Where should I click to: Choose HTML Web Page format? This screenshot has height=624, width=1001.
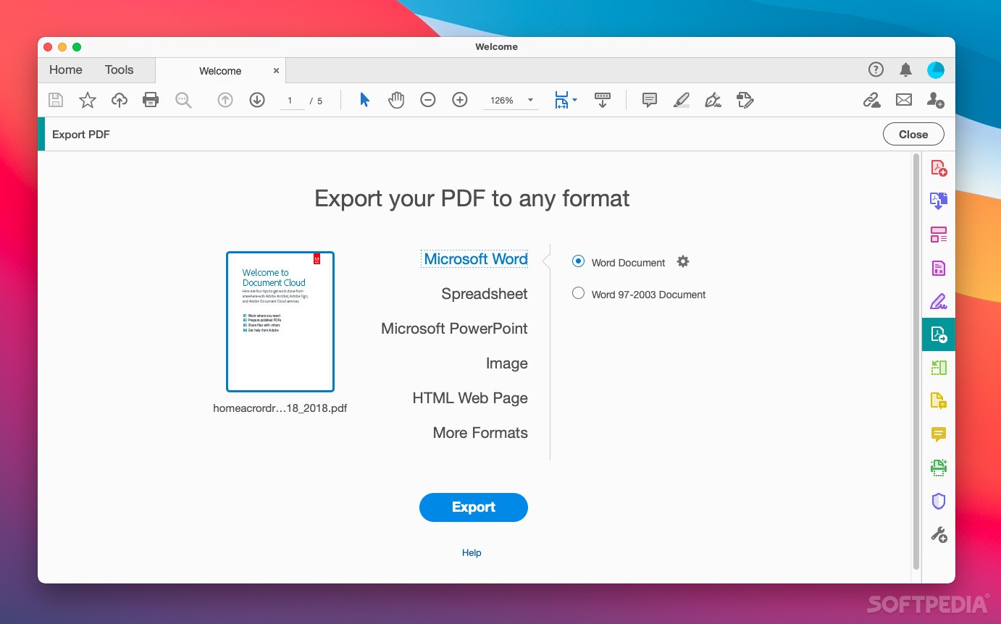470,398
